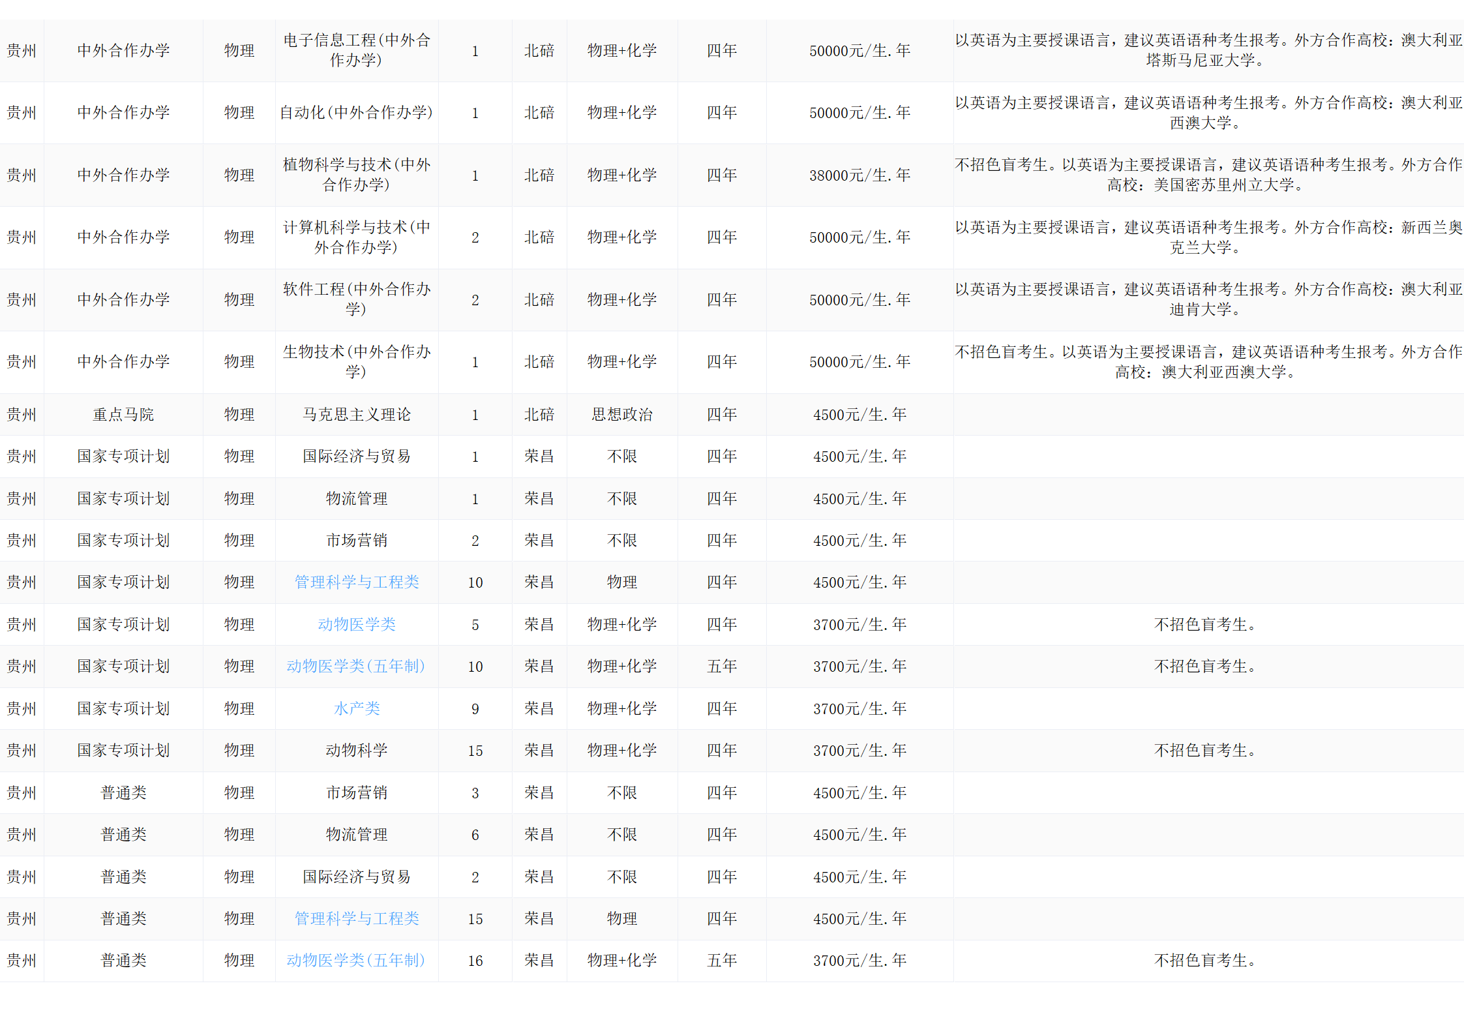
Task: Open 管理科学与工程类 link in 国家专项计划 row
Action: pyautogui.click(x=357, y=582)
